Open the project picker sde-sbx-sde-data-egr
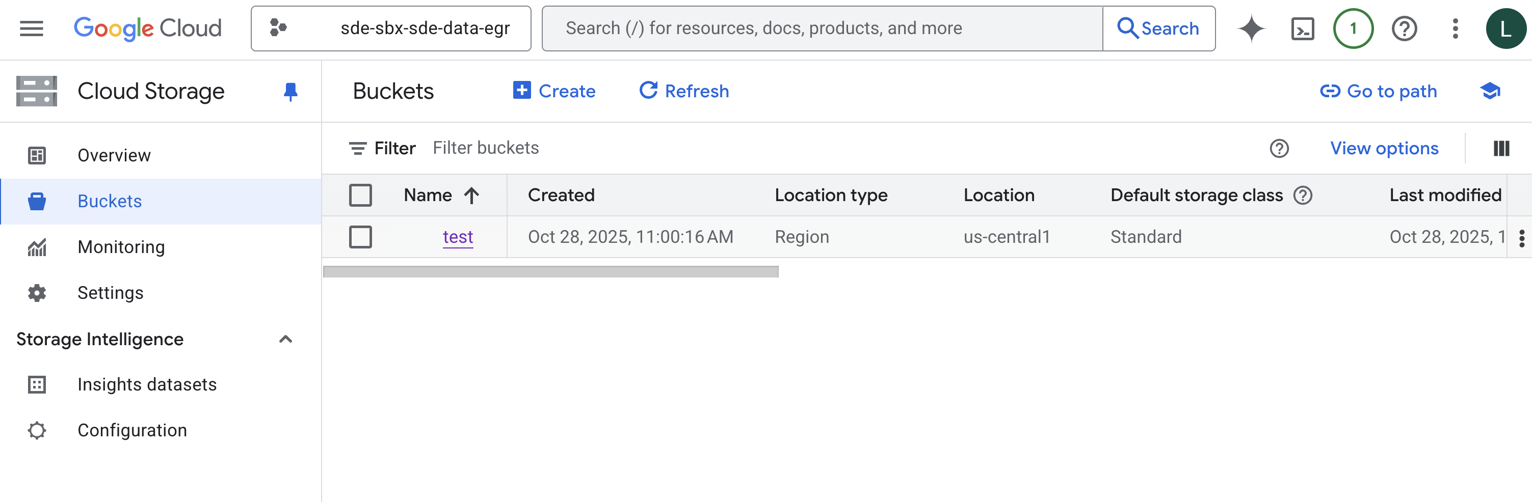The height and width of the screenshot is (502, 1532). coord(391,28)
